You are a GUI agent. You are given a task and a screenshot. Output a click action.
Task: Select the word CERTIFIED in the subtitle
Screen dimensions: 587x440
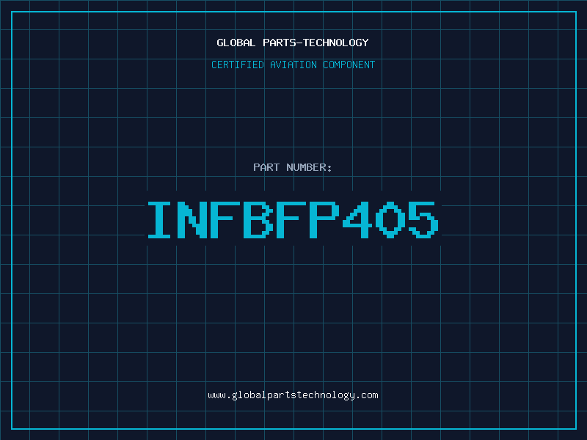[x=238, y=65]
